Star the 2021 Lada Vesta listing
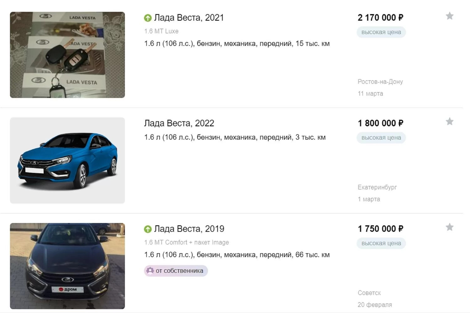Viewport: 470px width, 313px height. click(450, 16)
